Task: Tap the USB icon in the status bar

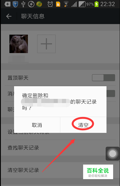Action: coord(23,4)
